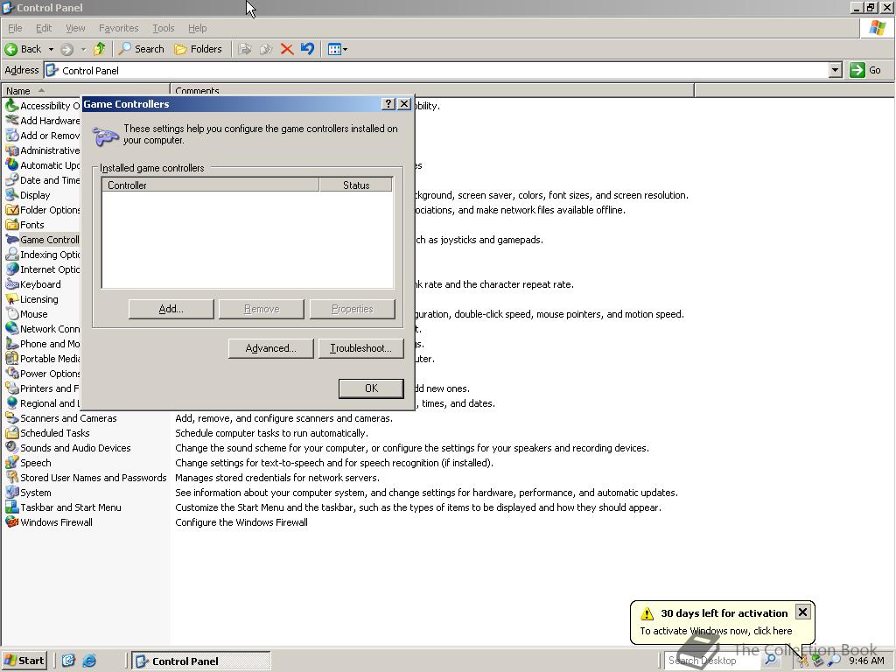Click the Move To toolbar icon
896x672 pixels.
click(x=245, y=49)
